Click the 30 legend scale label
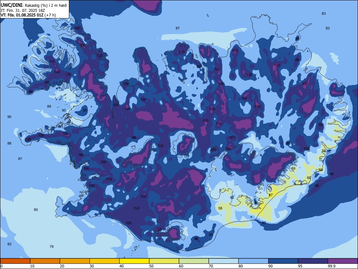This screenshot has width=358, height=269. (92, 266)
